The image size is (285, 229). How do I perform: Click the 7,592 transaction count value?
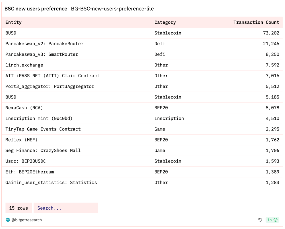coord(272,65)
